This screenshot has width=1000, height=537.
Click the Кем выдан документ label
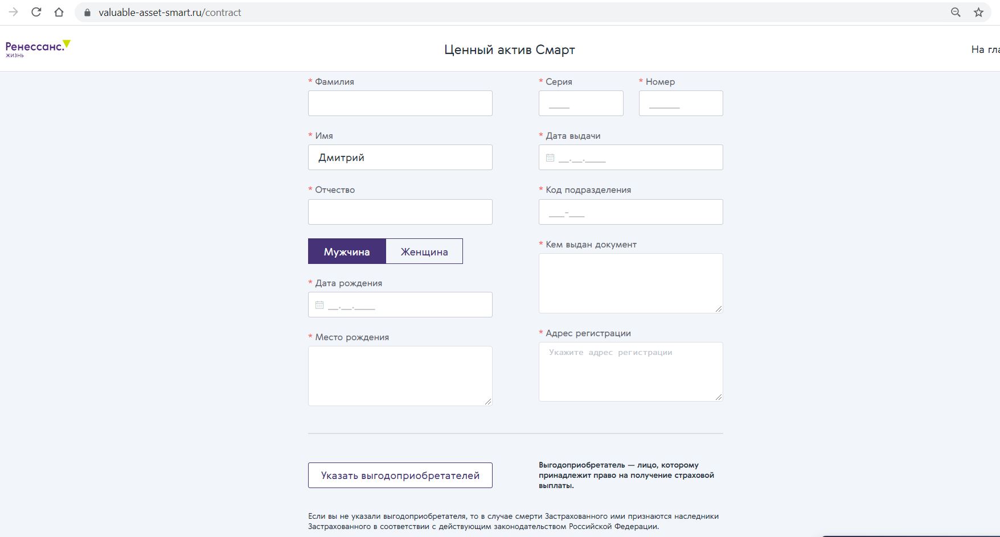[591, 245]
